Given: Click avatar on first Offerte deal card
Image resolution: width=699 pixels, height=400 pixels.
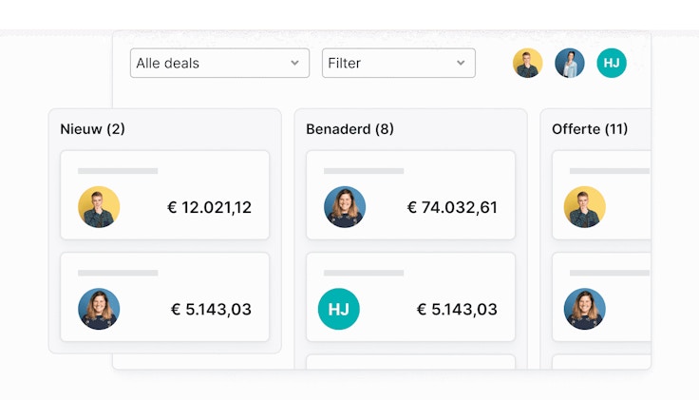Looking at the screenshot, I should coord(585,207).
